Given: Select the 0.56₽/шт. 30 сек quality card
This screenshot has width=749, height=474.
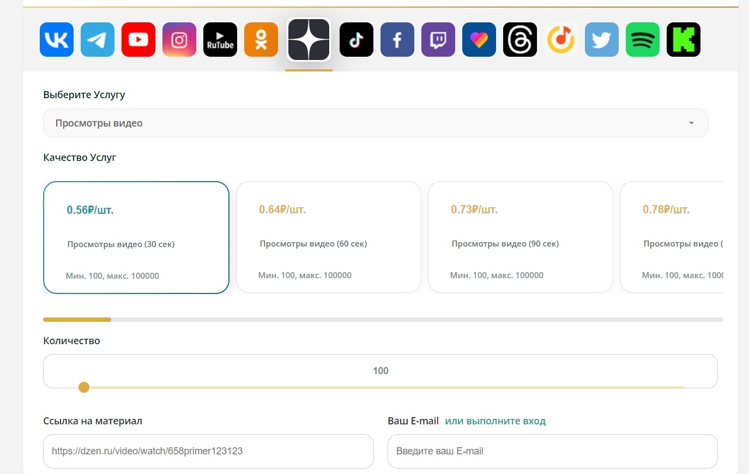Looking at the screenshot, I should coord(136,237).
